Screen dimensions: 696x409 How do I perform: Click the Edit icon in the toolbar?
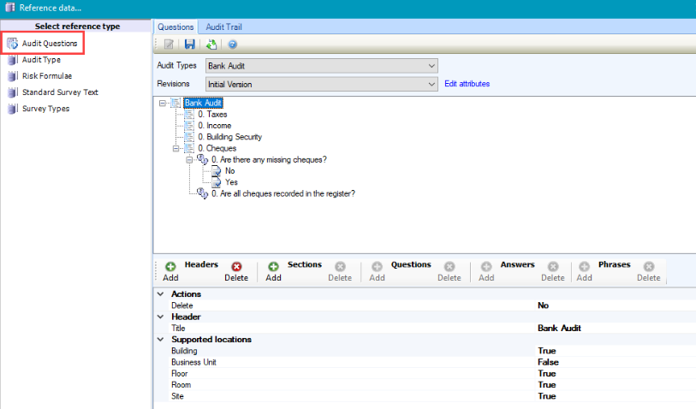coord(170,44)
